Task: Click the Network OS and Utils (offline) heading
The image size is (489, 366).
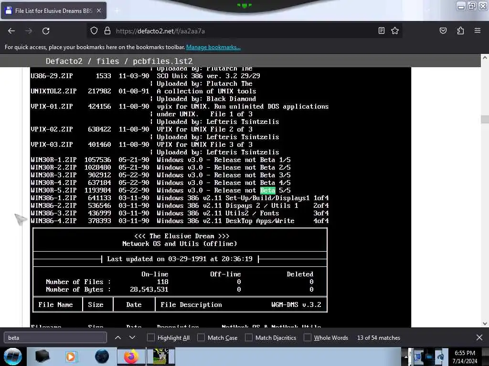Action: tap(180, 244)
